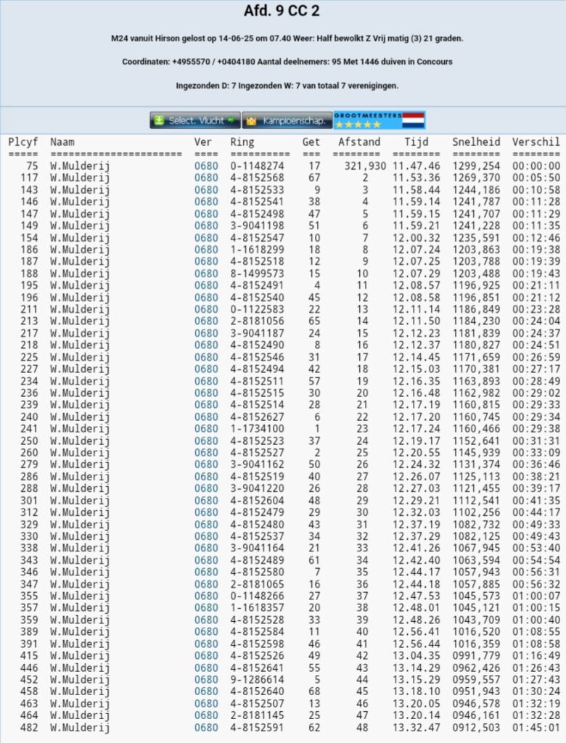Select club link 0680 for ring 8-1499573
Viewport: 566px width, 743px height.
click(206, 274)
